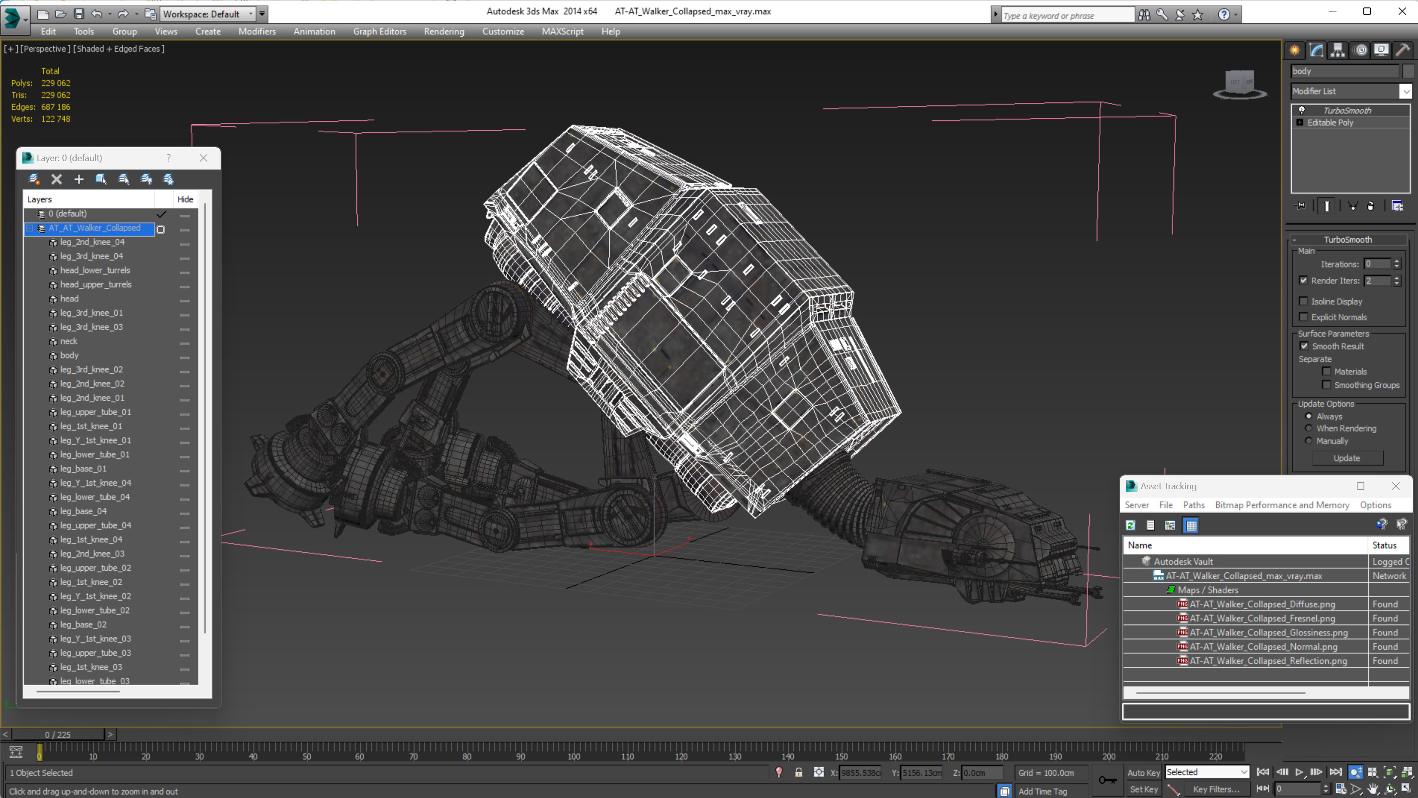The image size is (1418, 798).
Task: Open Bitmap Performance and Memory menu
Action: pyautogui.click(x=1282, y=505)
